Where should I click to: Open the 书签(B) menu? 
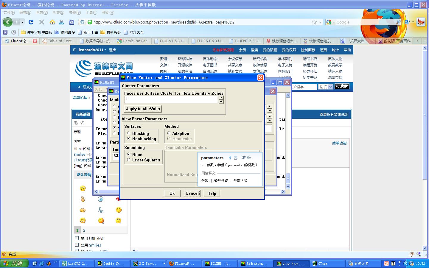[75, 13]
